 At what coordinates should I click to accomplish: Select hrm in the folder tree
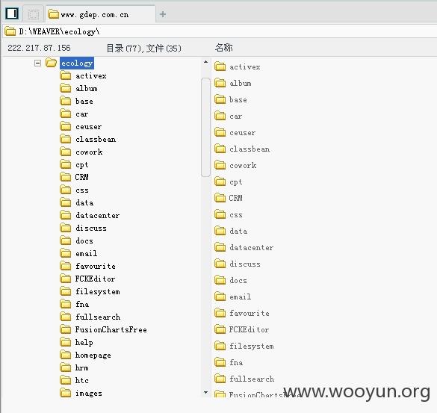[x=82, y=367]
